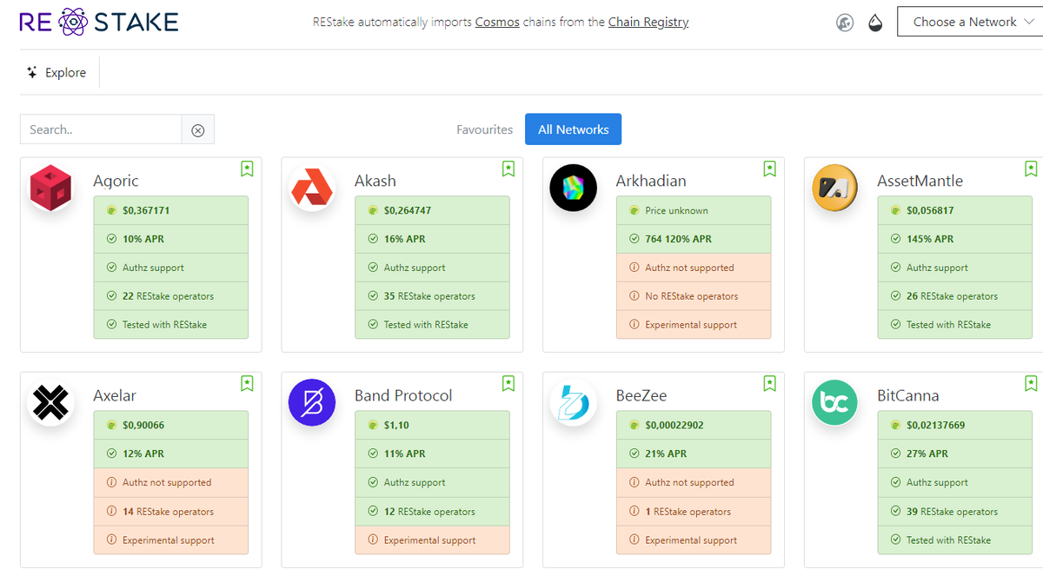This screenshot has height=576, width=1043.
Task: Click AssetMantle price $0,056817
Action: click(x=955, y=210)
